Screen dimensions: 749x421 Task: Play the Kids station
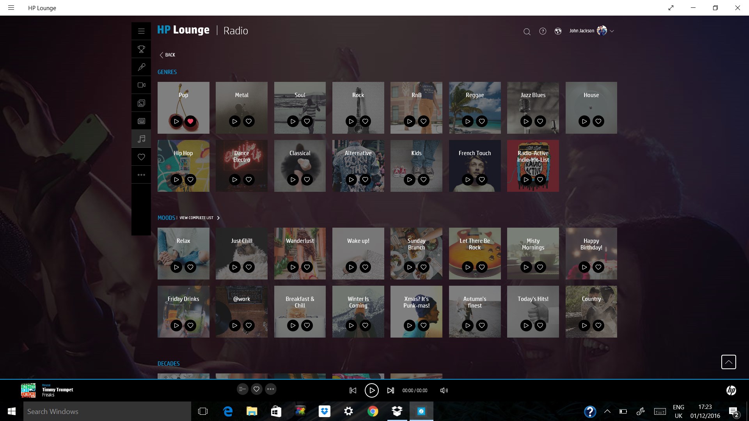tap(409, 180)
